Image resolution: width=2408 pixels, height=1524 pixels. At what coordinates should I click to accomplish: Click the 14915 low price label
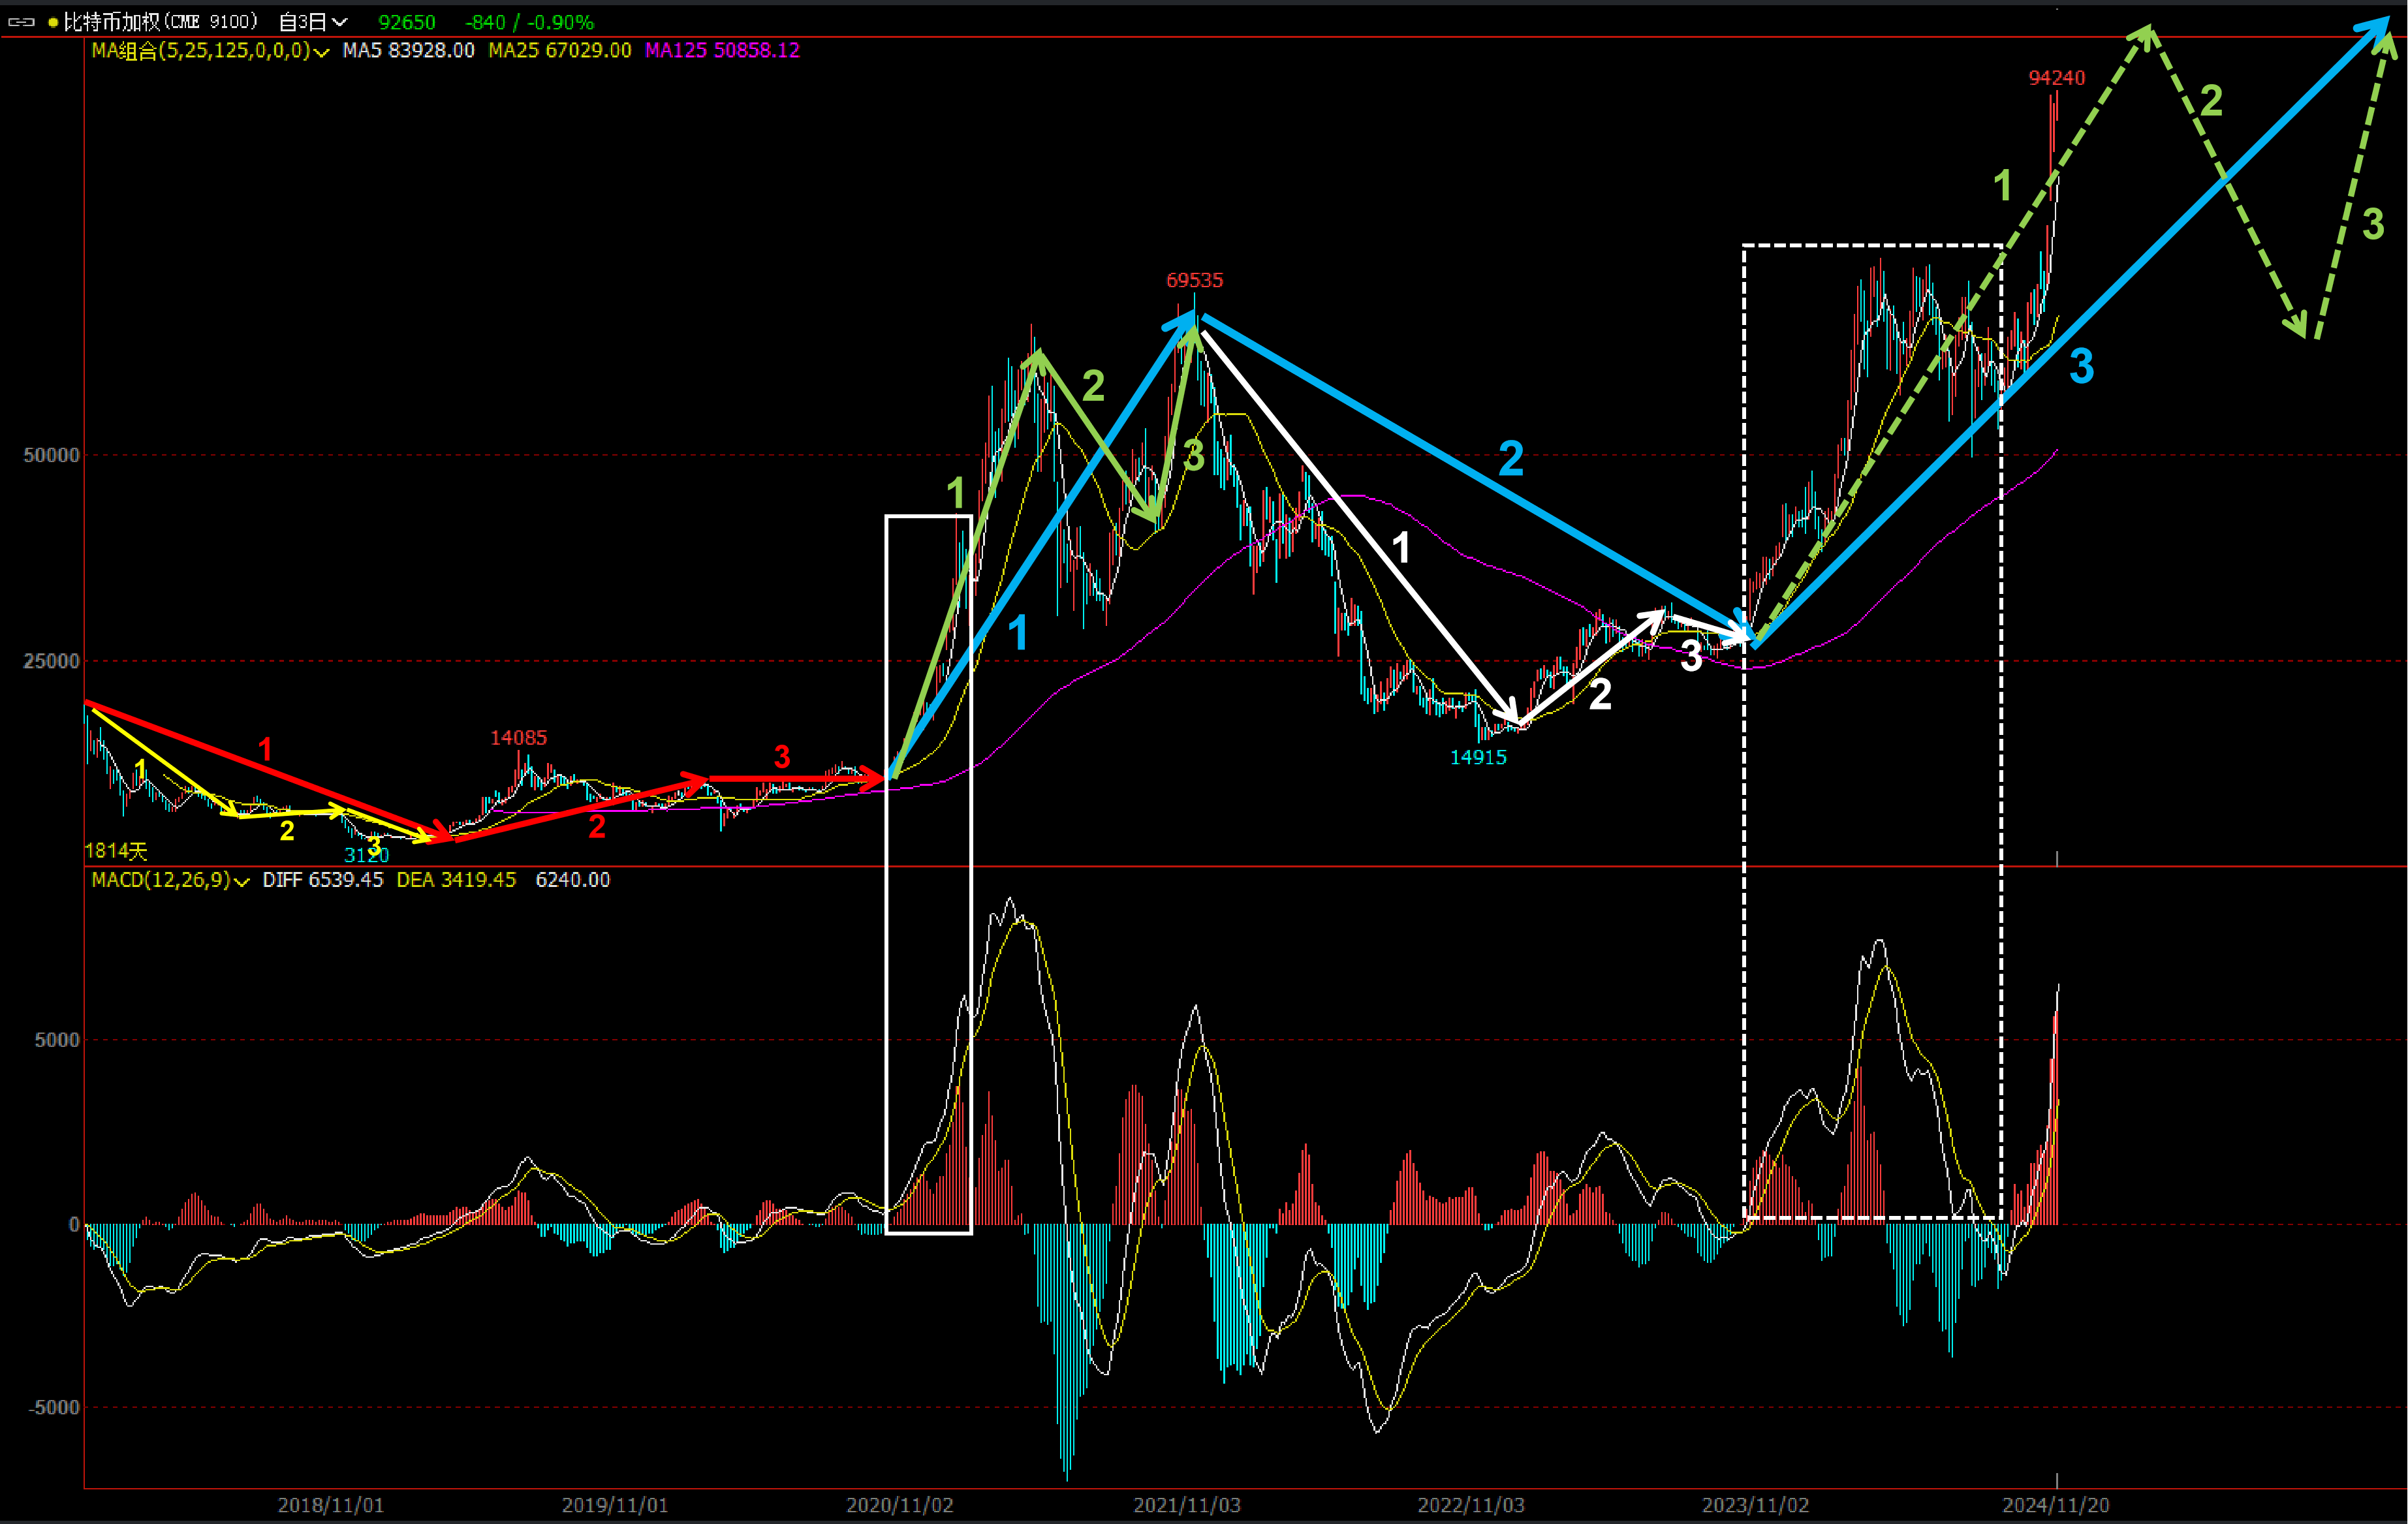pos(1478,757)
